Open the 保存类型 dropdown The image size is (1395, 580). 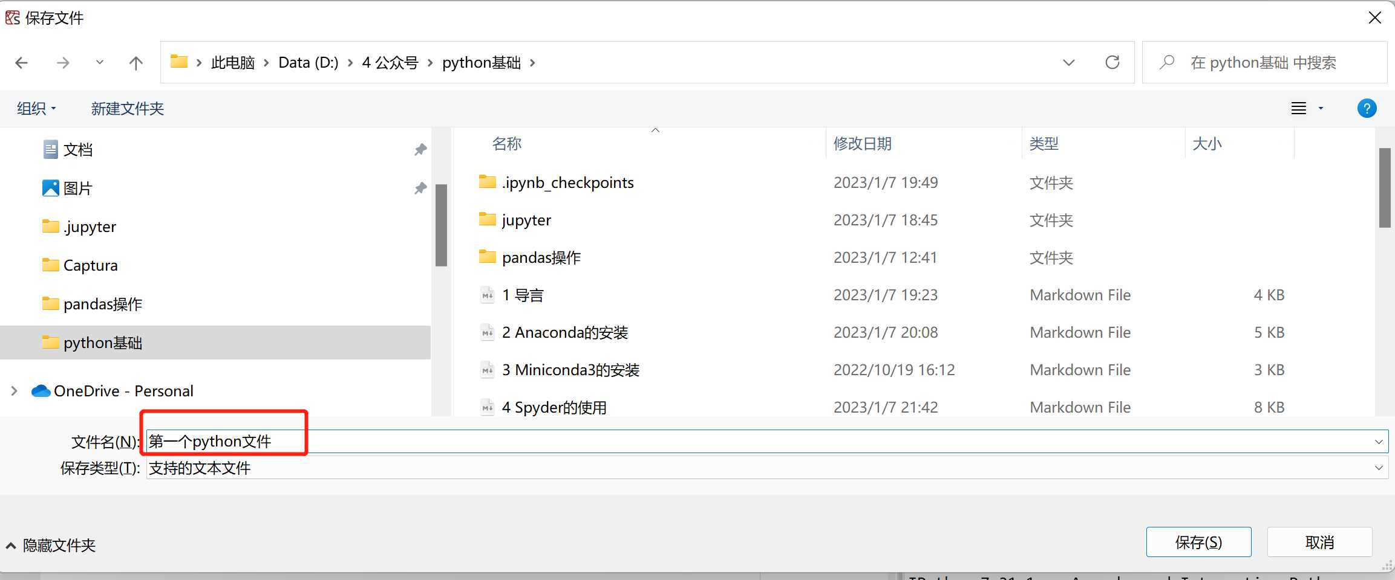1379,468
